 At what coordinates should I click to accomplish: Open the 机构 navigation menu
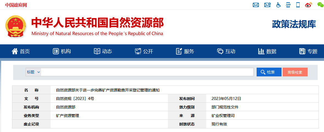62,51
